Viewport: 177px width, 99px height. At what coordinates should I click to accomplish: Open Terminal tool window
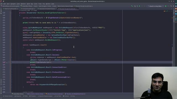tap(66, 96)
